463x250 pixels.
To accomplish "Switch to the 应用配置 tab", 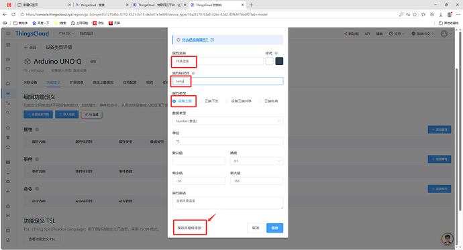I will tap(130, 82).
